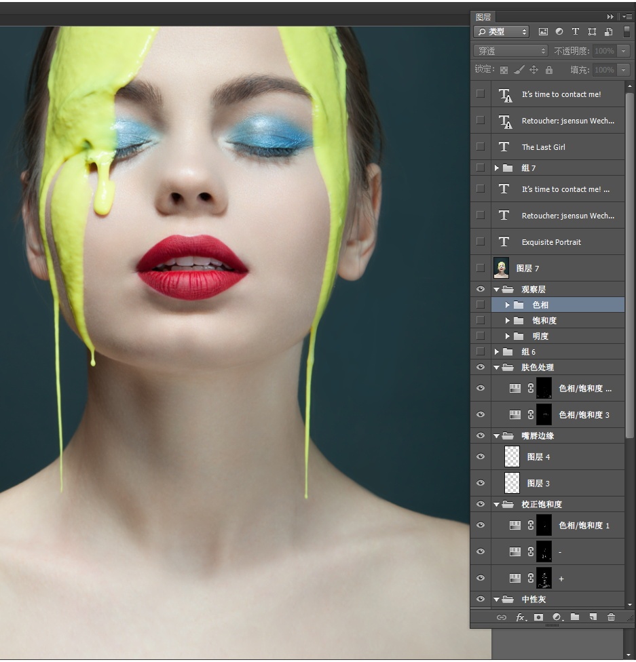Click the link layers chain icon
This screenshot has height=662, width=636.
pos(501,617)
